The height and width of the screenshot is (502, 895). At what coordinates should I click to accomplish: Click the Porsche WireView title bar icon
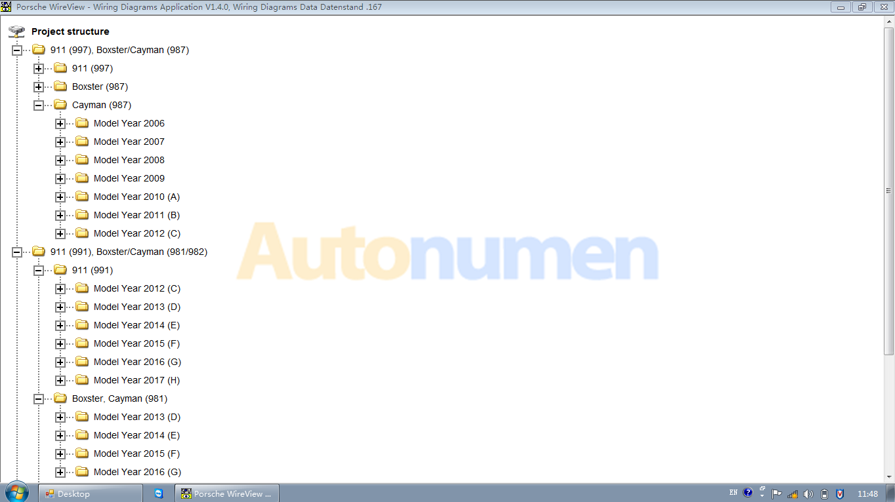(6, 7)
